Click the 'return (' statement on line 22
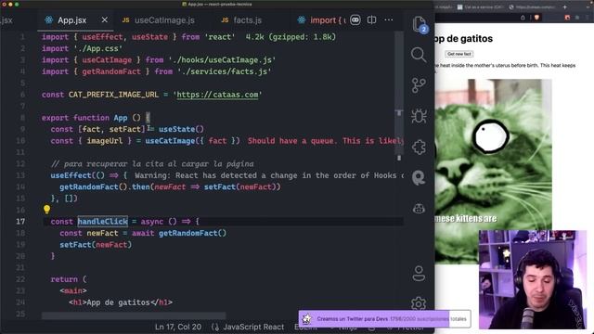 69,279
